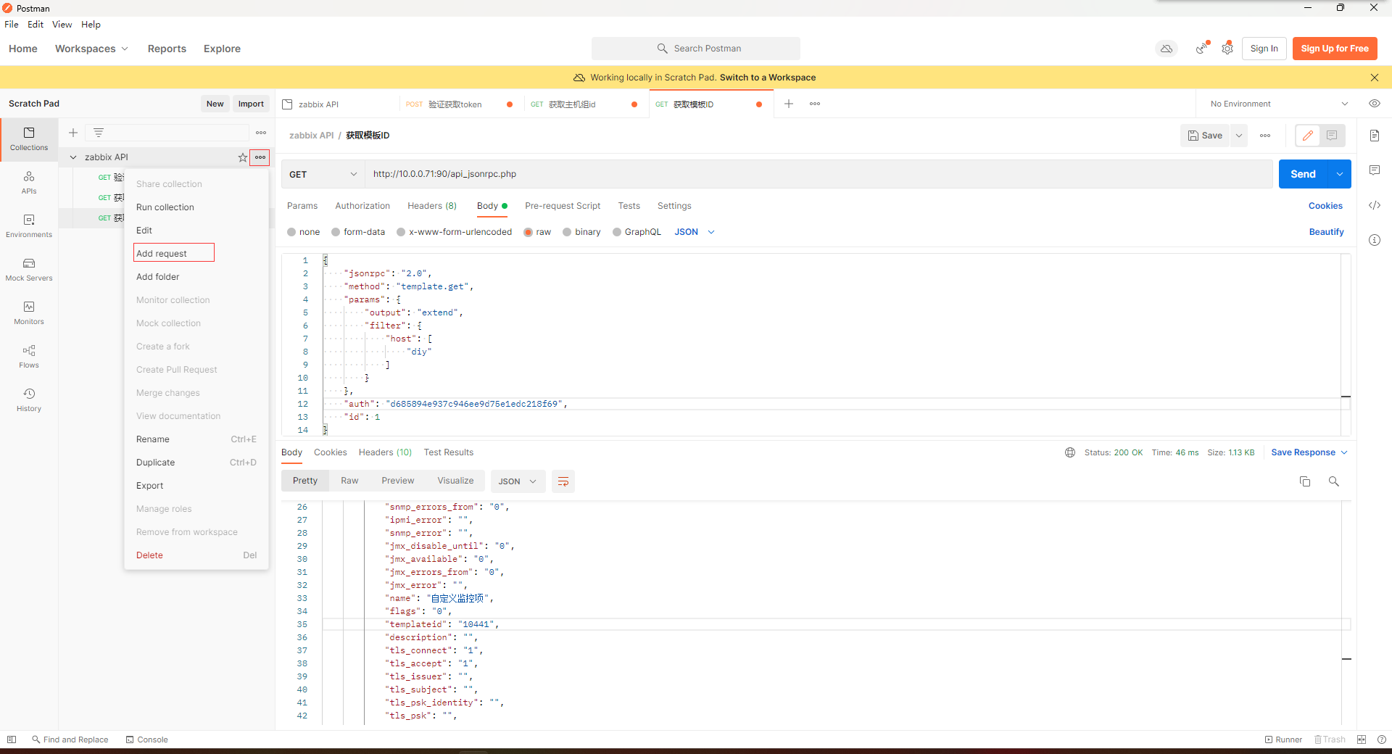1392x754 pixels.
Task: Open the request info icon
Action: click(1375, 240)
